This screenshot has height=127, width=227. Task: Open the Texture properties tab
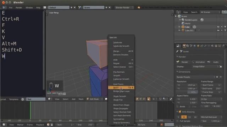click(x=216, y=46)
